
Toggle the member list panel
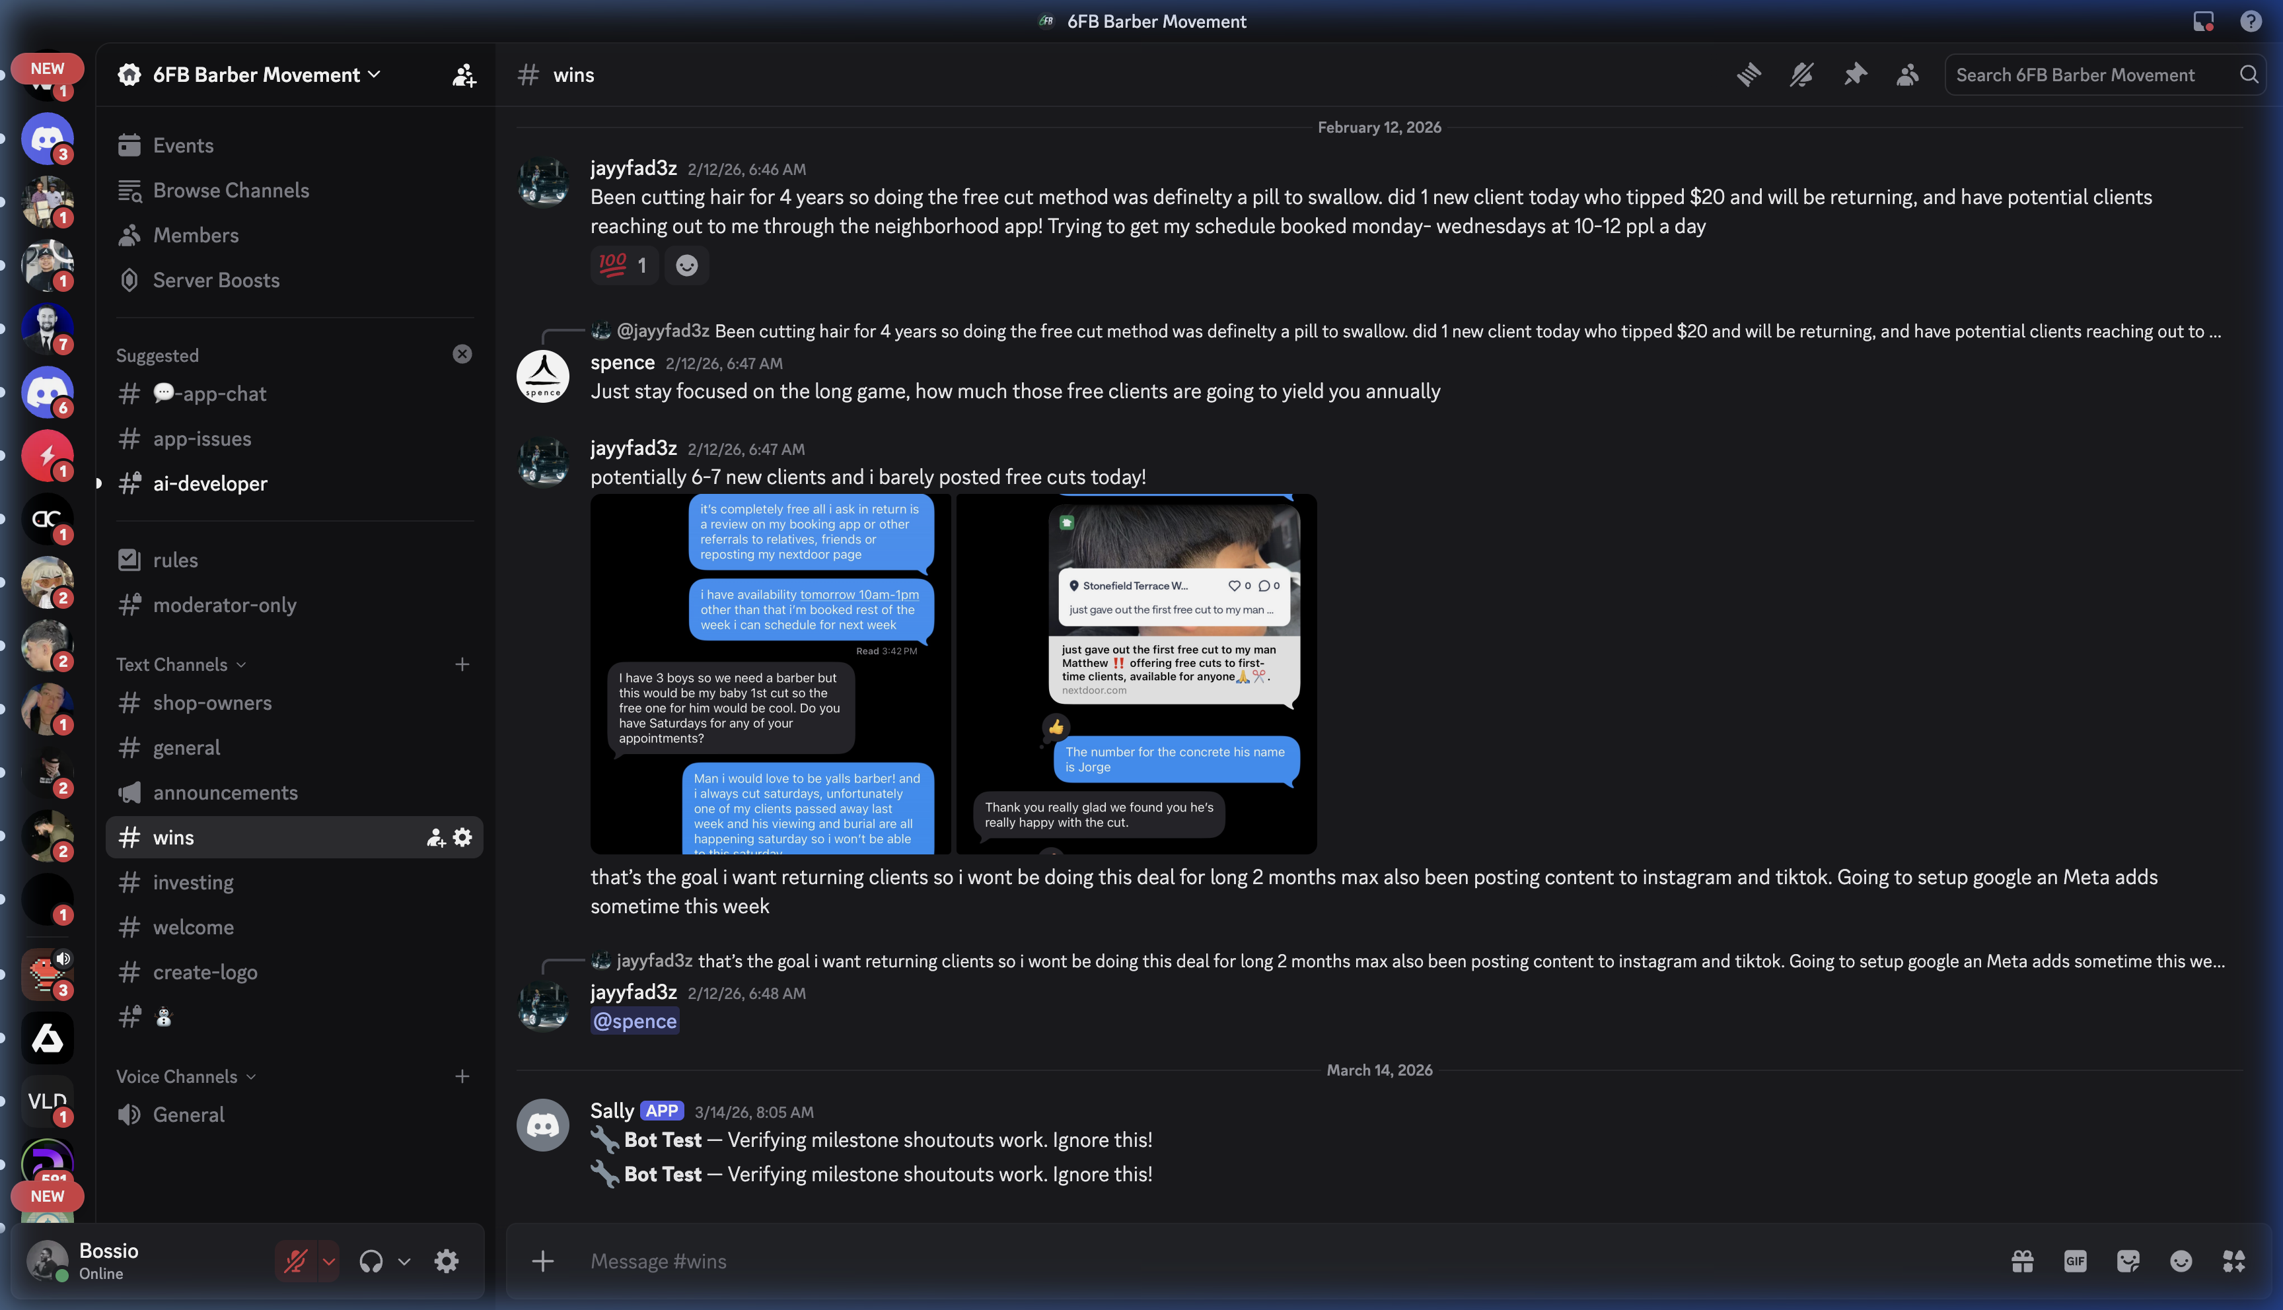pos(1908,75)
